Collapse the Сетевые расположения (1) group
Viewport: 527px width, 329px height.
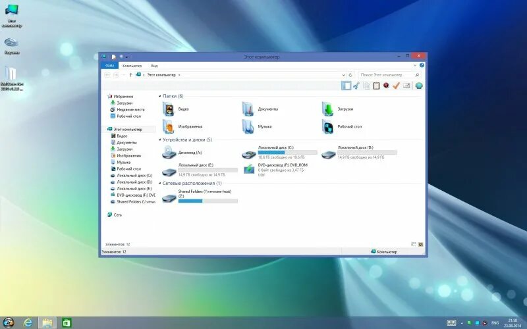160,184
